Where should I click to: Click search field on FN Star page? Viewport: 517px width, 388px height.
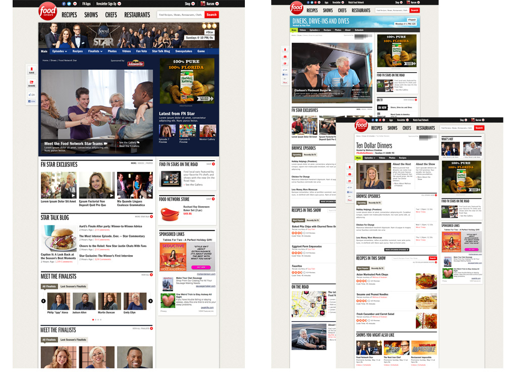180,15
